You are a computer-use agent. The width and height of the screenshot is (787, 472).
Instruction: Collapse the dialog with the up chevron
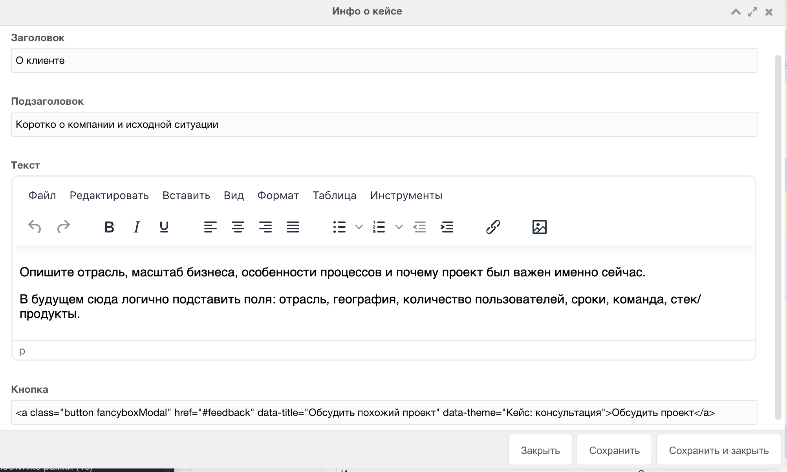click(736, 12)
